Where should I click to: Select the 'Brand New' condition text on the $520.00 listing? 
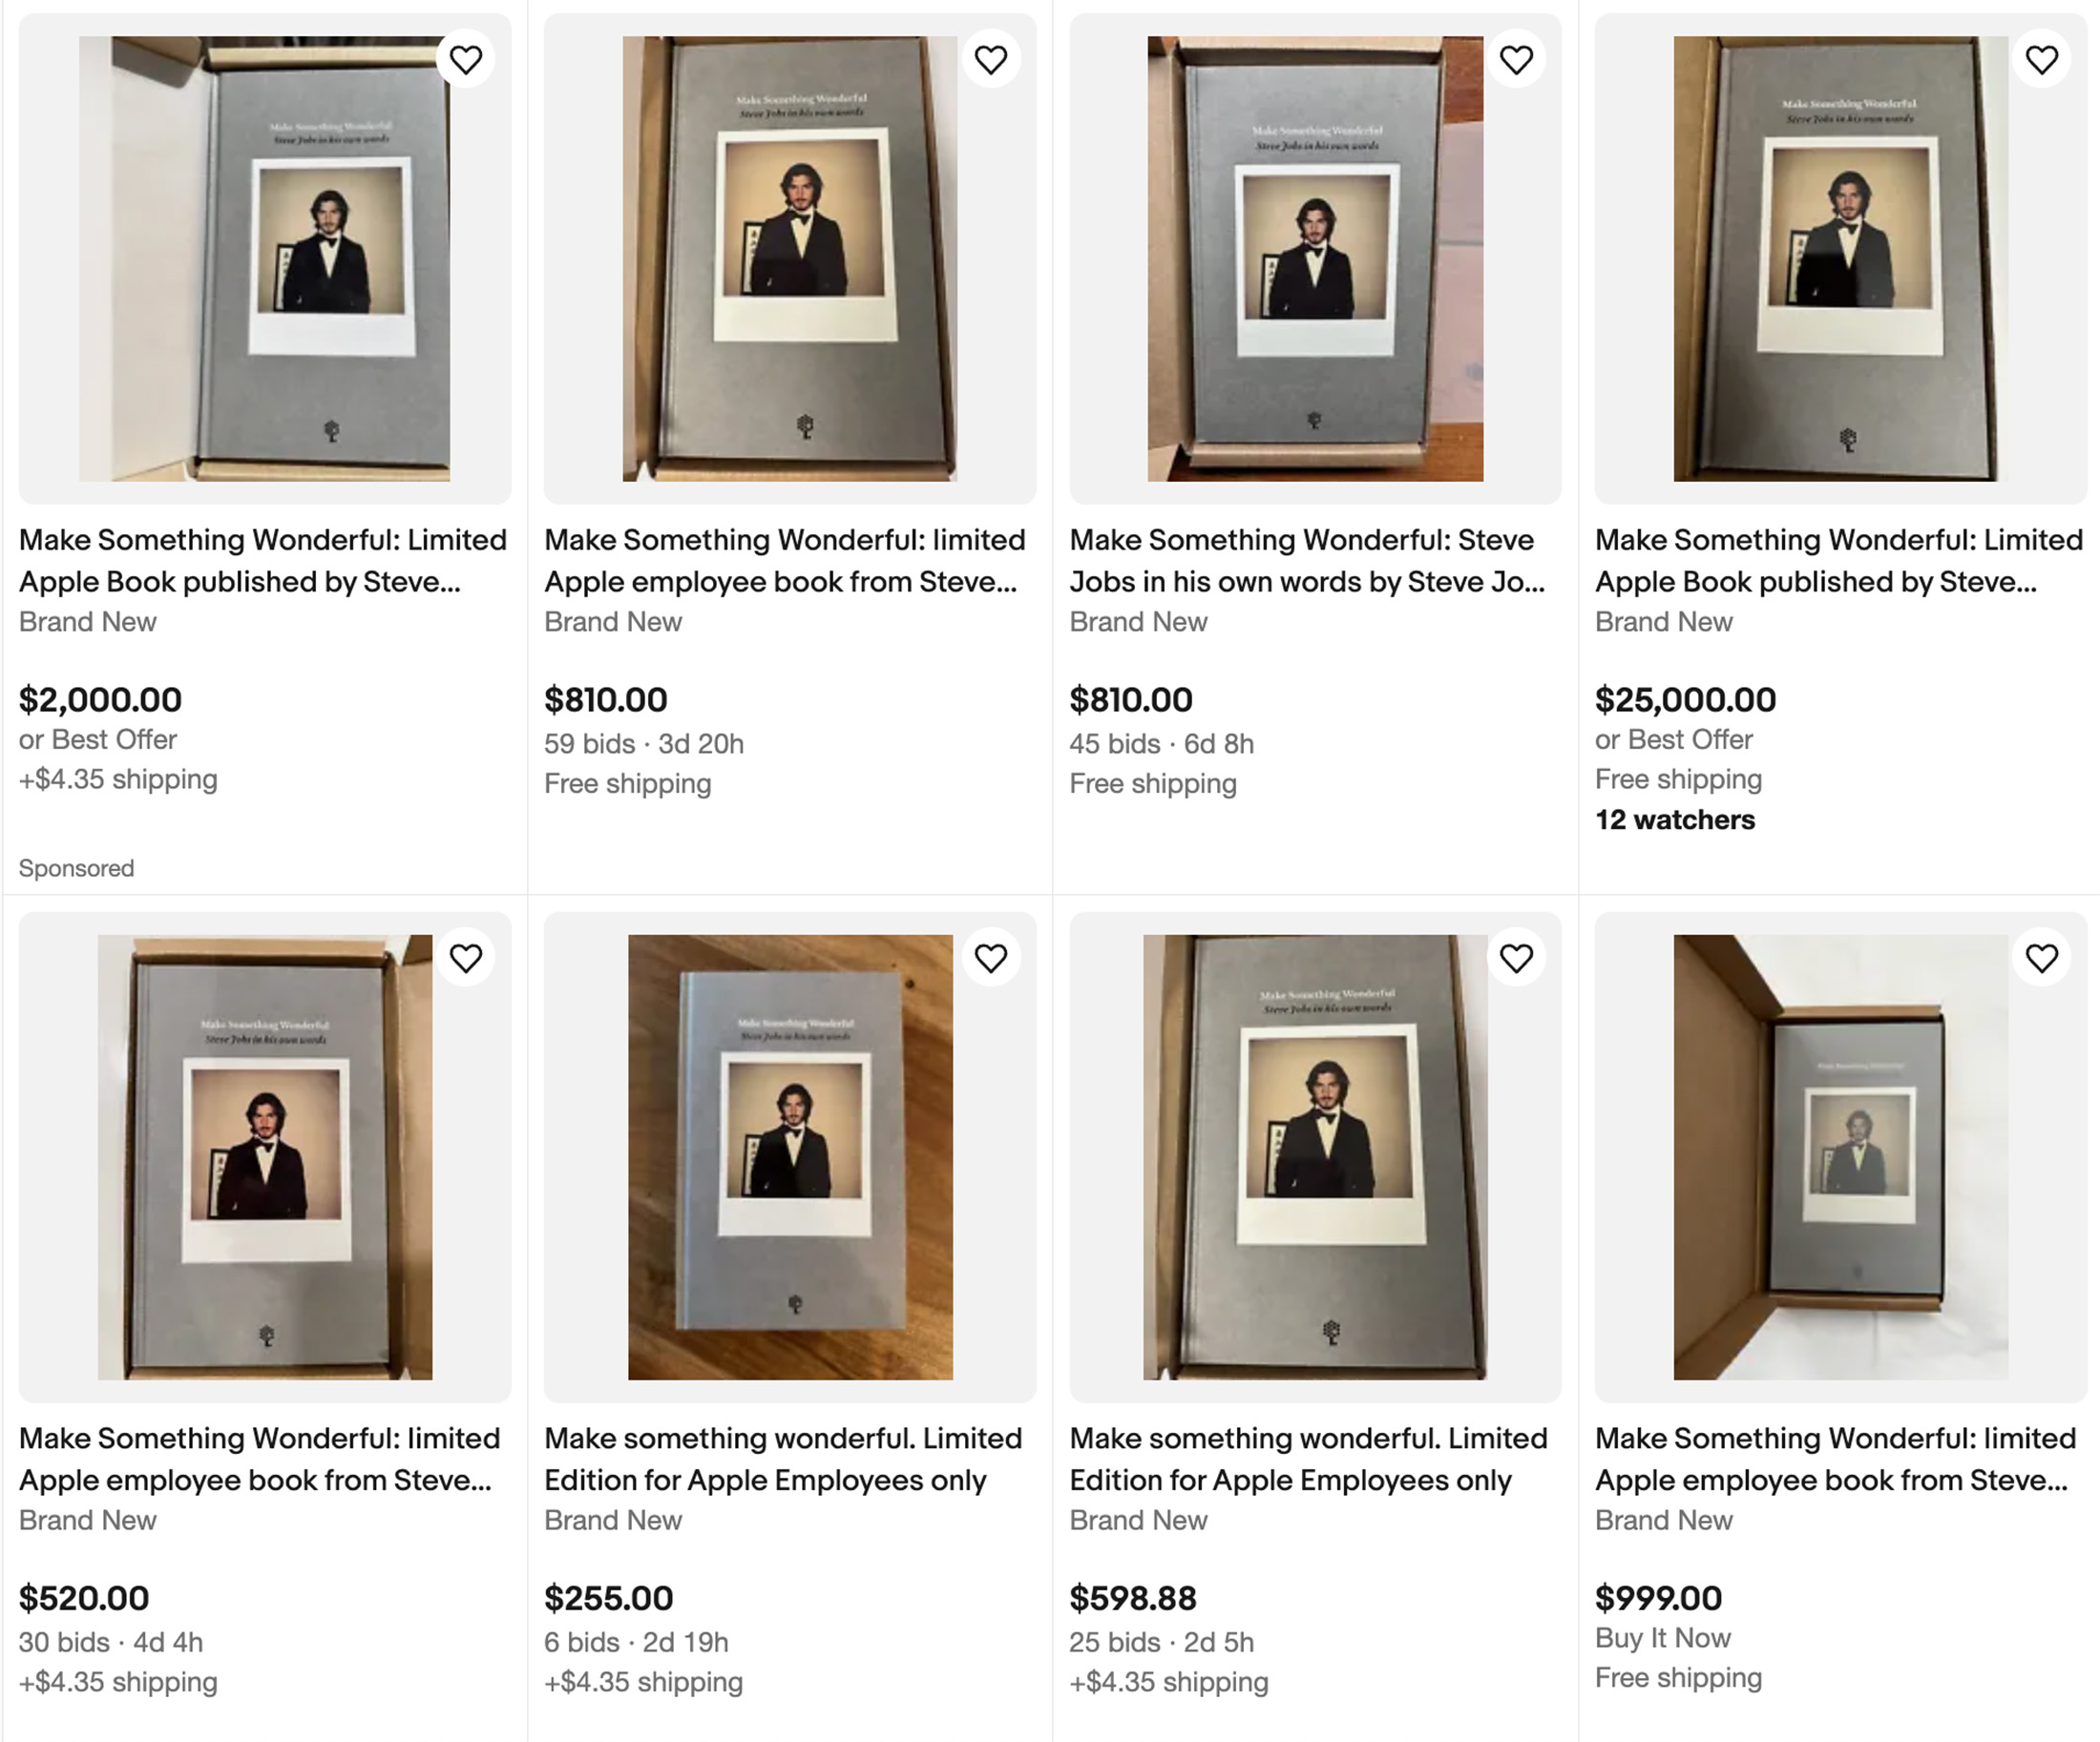88,1520
